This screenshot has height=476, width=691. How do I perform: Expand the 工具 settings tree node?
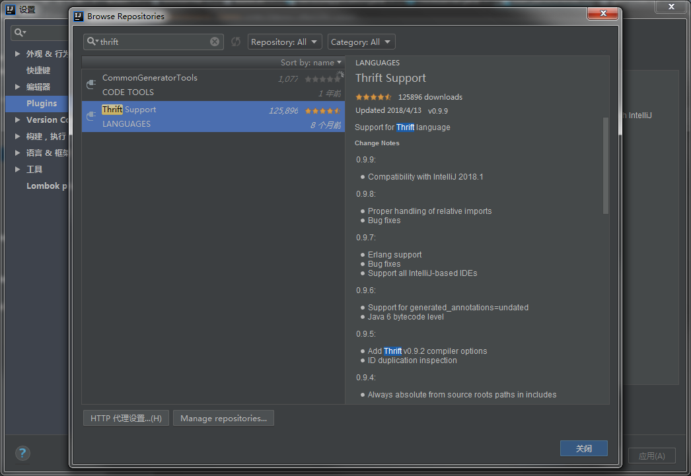click(18, 169)
